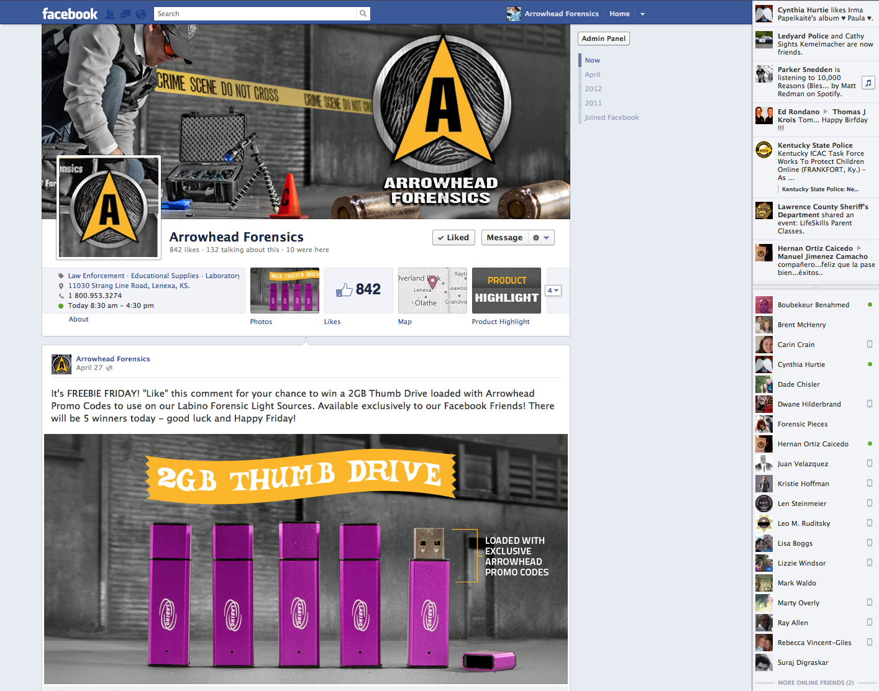Screen dimensions: 879x691
Task: Open the 842 Likes tile
Action: pos(358,291)
